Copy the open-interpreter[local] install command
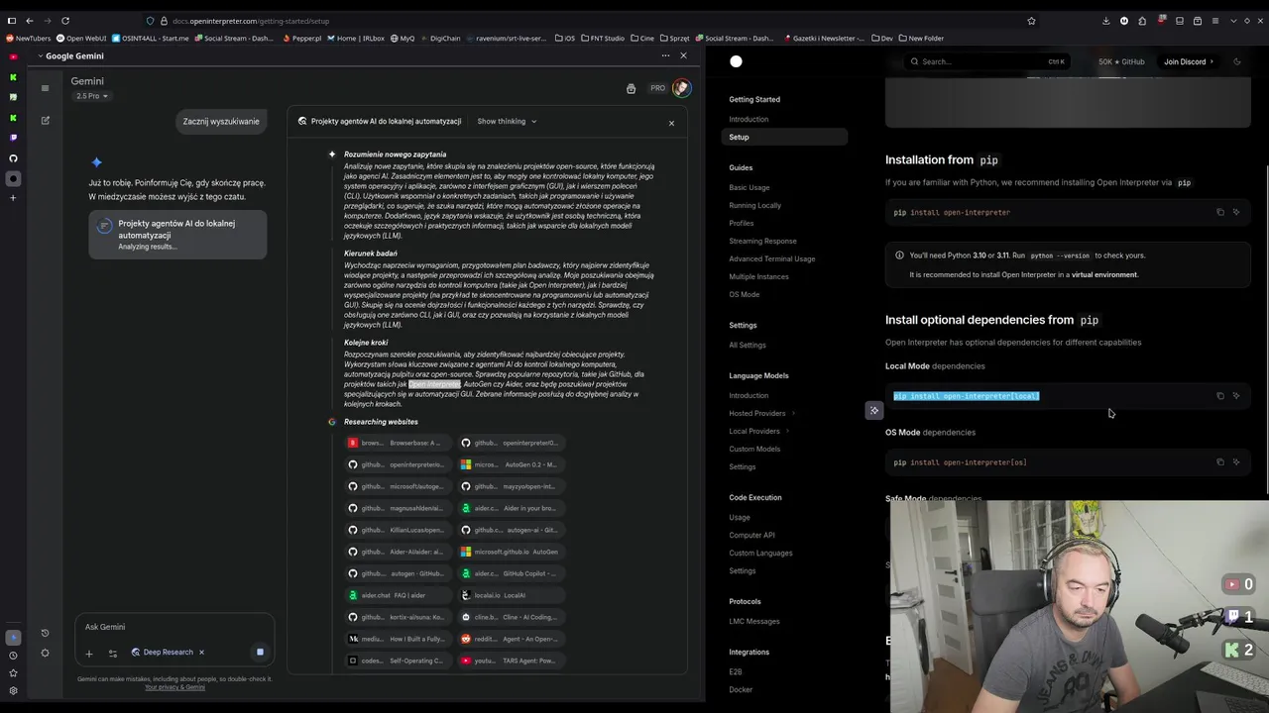Image resolution: width=1269 pixels, height=713 pixels. point(1220,395)
